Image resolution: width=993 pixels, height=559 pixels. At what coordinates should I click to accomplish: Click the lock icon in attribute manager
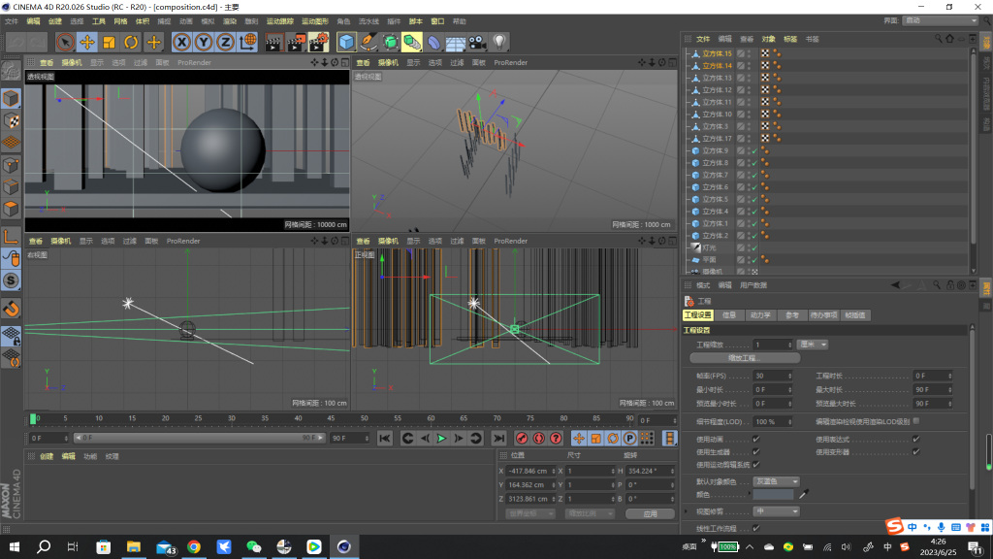pos(950,285)
